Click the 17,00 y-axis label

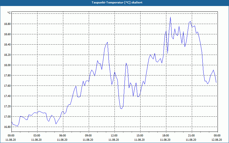pyautogui.click(x=7, y=117)
